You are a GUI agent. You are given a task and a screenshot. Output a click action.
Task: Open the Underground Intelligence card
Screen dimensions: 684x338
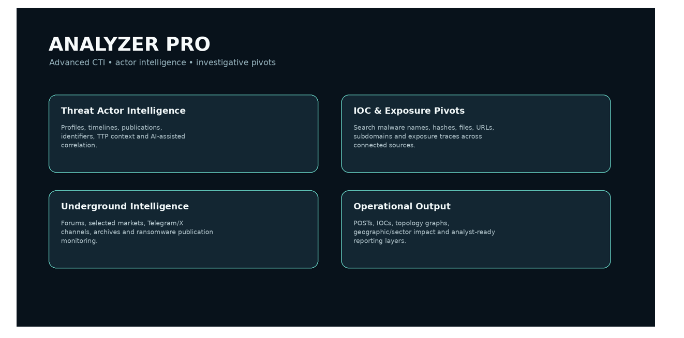point(183,229)
